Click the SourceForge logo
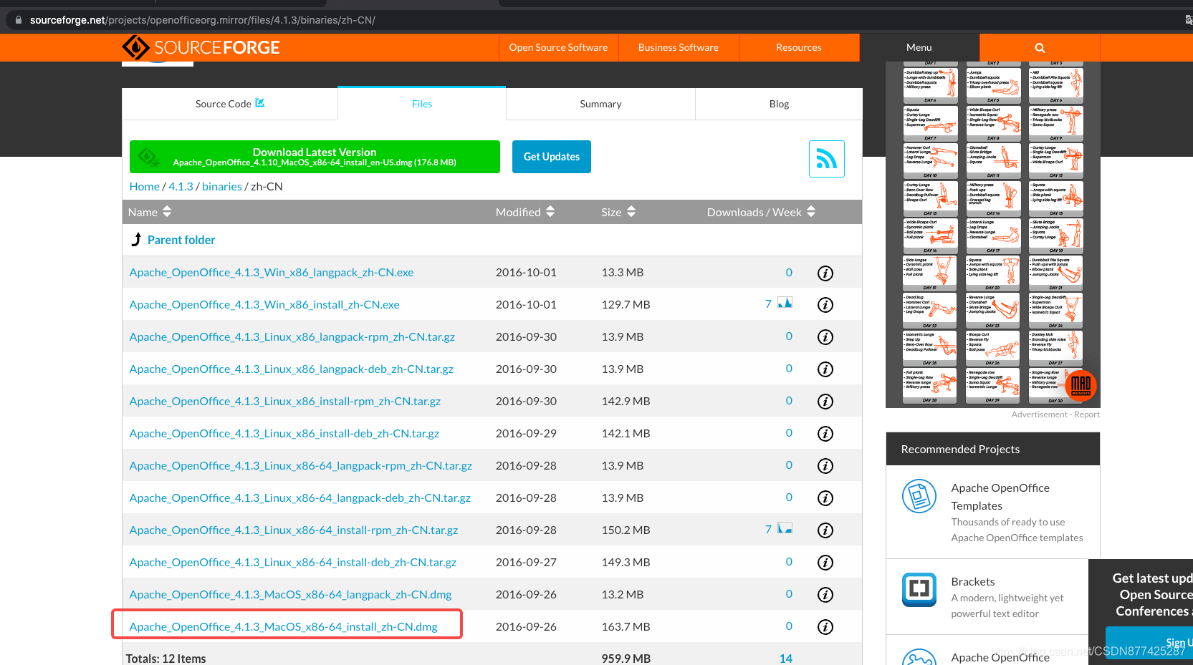This screenshot has width=1193, height=665. coord(201,47)
